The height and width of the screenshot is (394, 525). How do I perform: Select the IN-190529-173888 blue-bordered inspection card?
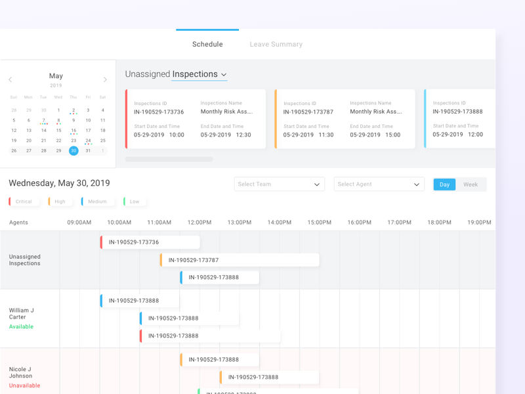click(x=459, y=121)
